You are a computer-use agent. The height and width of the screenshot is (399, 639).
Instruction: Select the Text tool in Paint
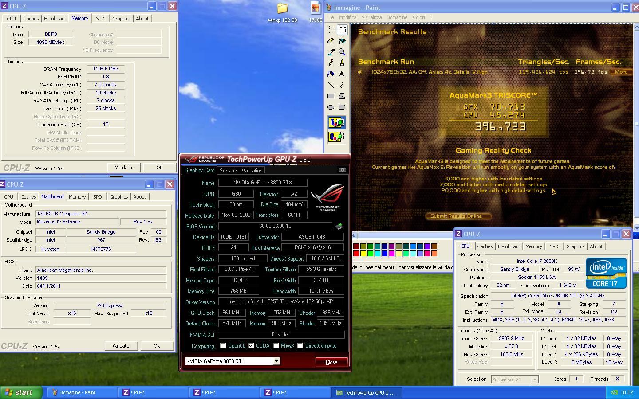[x=342, y=74]
